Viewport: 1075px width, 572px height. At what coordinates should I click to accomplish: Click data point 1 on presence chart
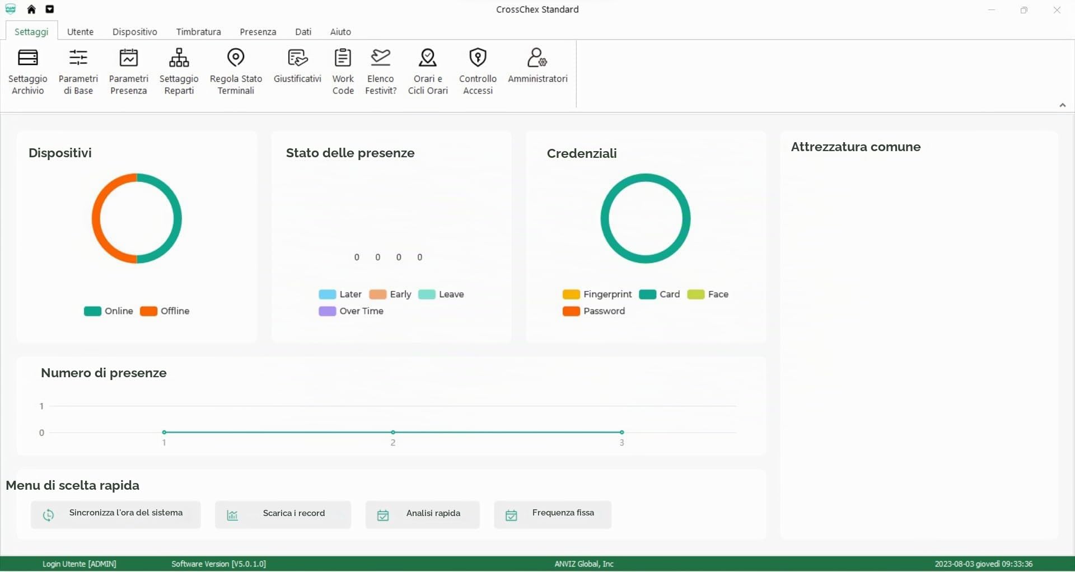tap(164, 432)
